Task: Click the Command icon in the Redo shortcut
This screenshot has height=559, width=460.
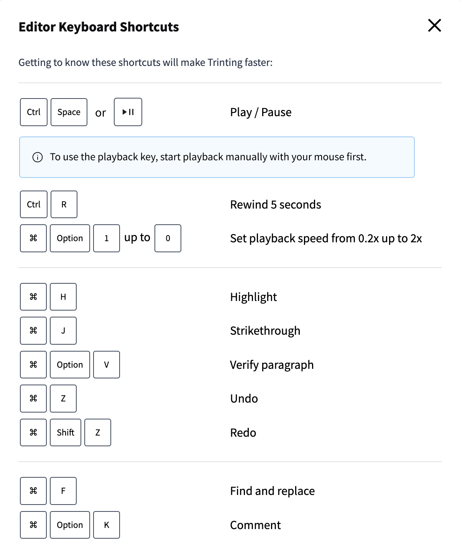Action: 33,432
